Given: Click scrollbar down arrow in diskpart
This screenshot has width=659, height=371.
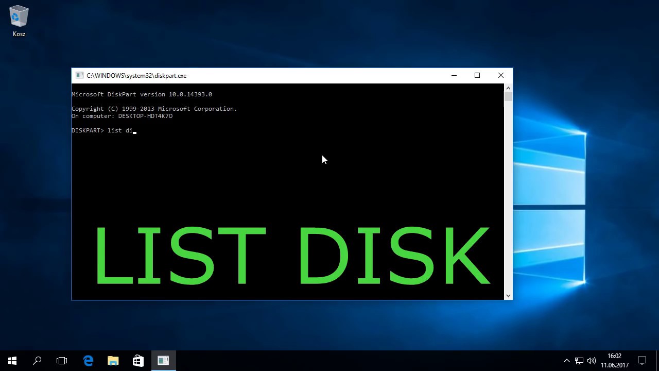Looking at the screenshot, I should coord(508,295).
